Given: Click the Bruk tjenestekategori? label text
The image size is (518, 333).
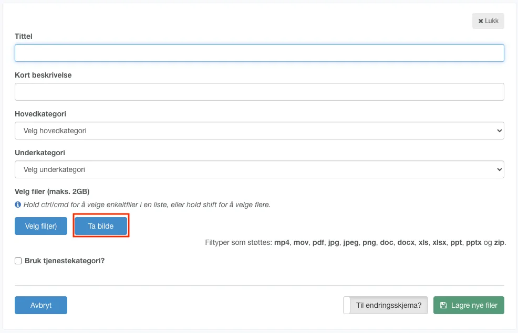Looking at the screenshot, I should [x=65, y=260].
